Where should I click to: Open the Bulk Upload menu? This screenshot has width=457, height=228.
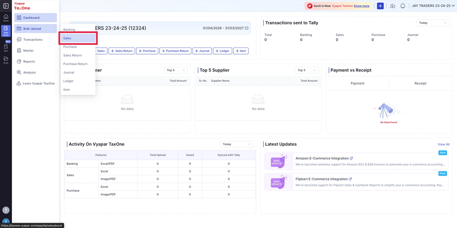35,29
